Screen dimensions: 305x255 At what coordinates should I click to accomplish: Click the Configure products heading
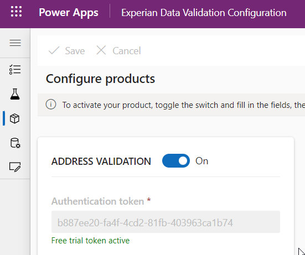coord(100,79)
